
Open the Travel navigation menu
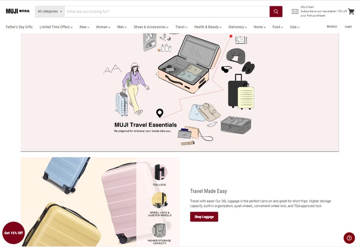click(181, 27)
